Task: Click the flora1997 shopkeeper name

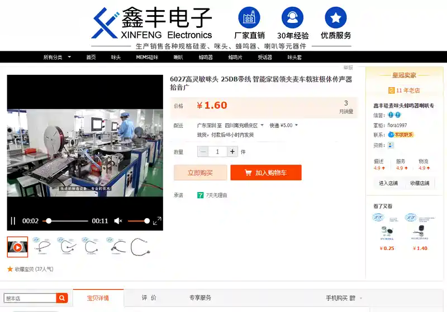Action: (397, 125)
